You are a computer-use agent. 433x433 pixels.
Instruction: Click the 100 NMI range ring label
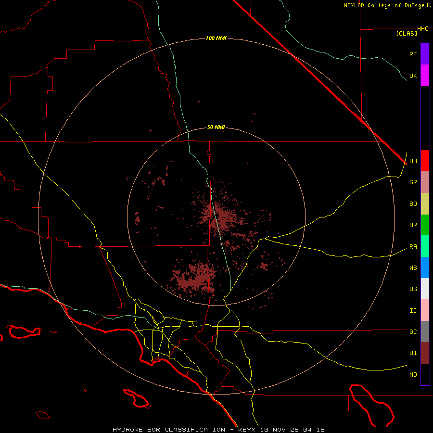pos(216,38)
